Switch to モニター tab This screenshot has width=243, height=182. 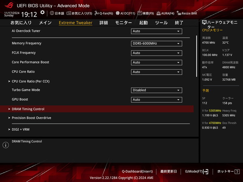pos(124,23)
